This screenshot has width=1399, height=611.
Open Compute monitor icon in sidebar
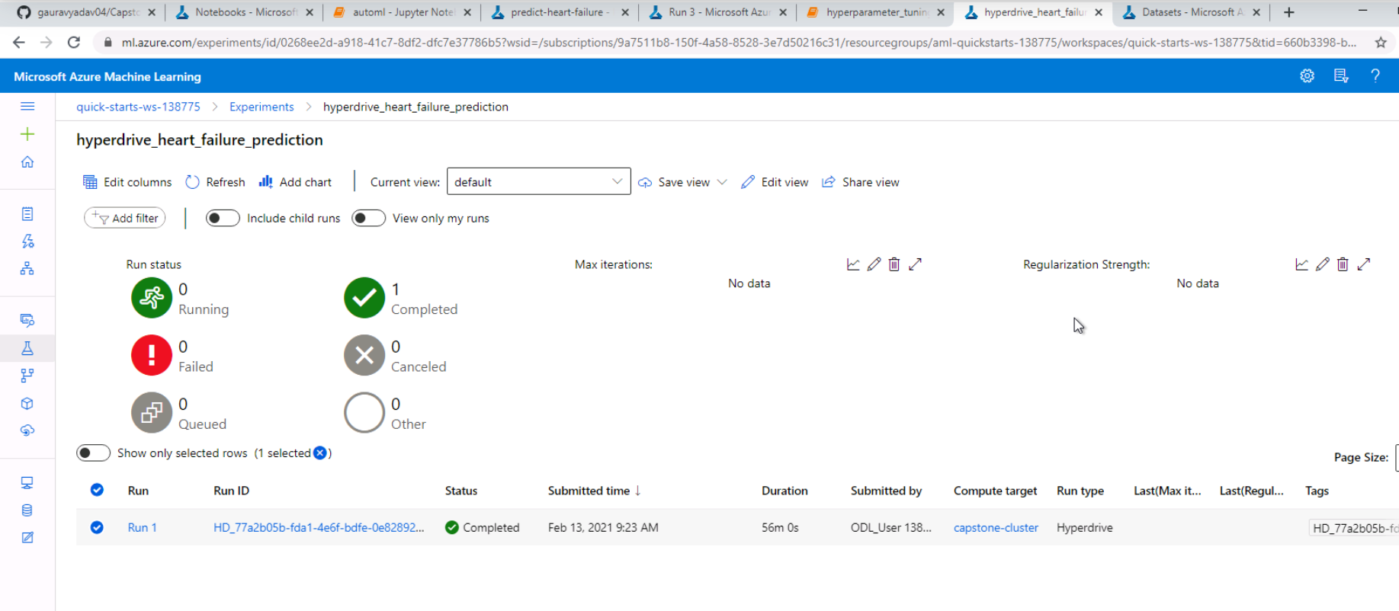[x=27, y=483]
